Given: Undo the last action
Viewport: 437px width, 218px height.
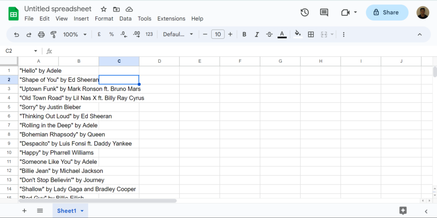Looking at the screenshot, I should 17,35.
